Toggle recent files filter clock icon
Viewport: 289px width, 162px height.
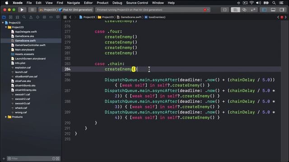tap(54, 158)
